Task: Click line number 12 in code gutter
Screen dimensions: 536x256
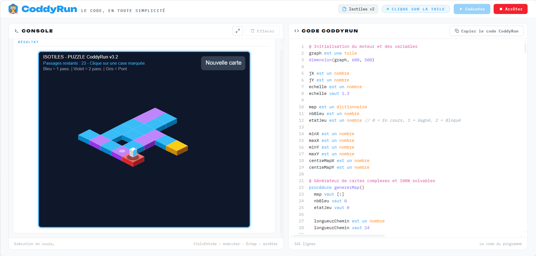Action: coord(301,120)
